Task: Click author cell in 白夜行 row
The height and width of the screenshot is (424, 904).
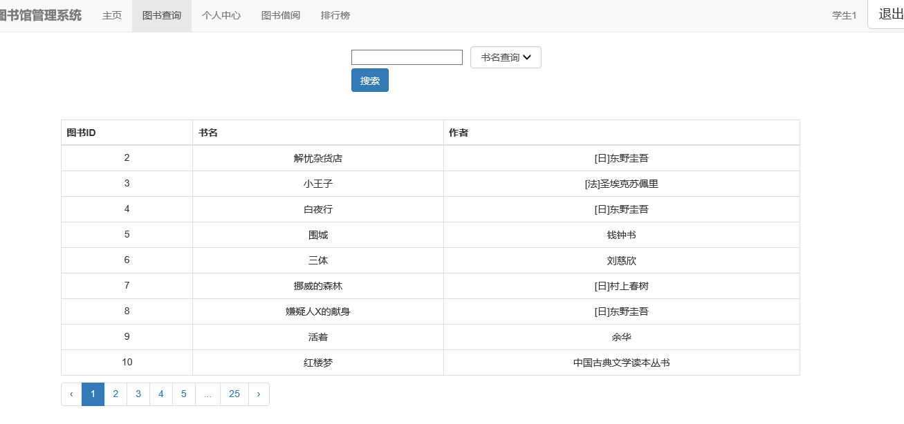Action: pyautogui.click(x=622, y=209)
